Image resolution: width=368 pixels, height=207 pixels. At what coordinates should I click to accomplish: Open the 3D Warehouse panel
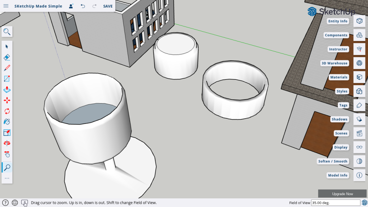pos(359,63)
